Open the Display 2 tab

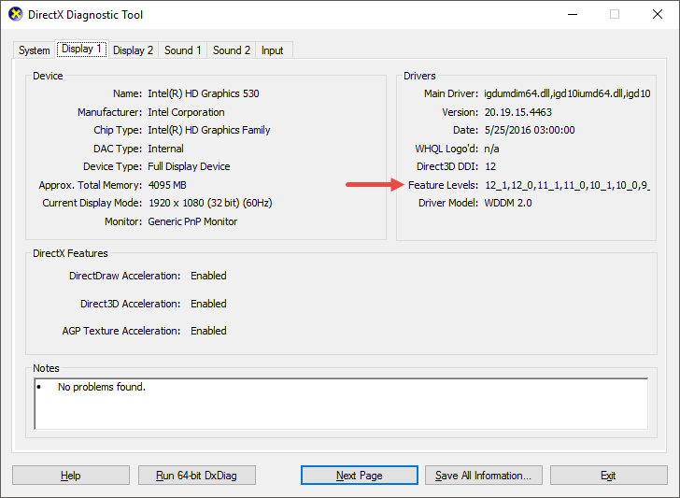[x=134, y=50]
